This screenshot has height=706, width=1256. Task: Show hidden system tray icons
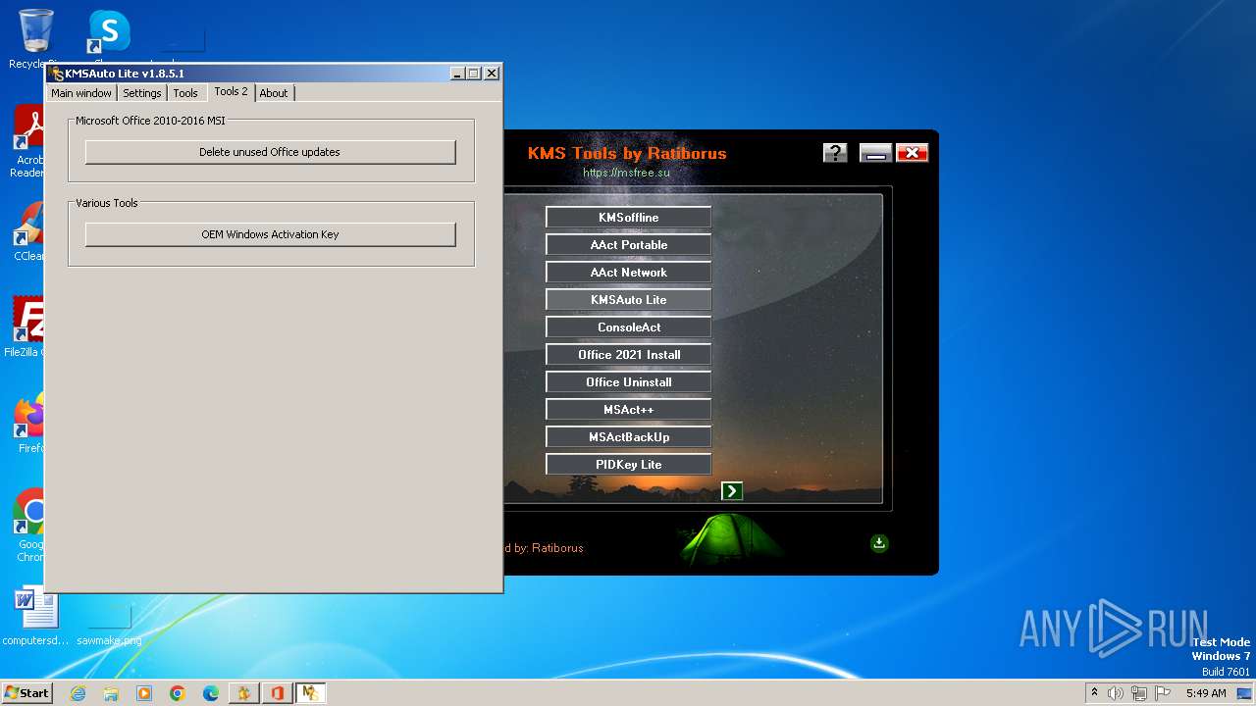tap(1095, 693)
